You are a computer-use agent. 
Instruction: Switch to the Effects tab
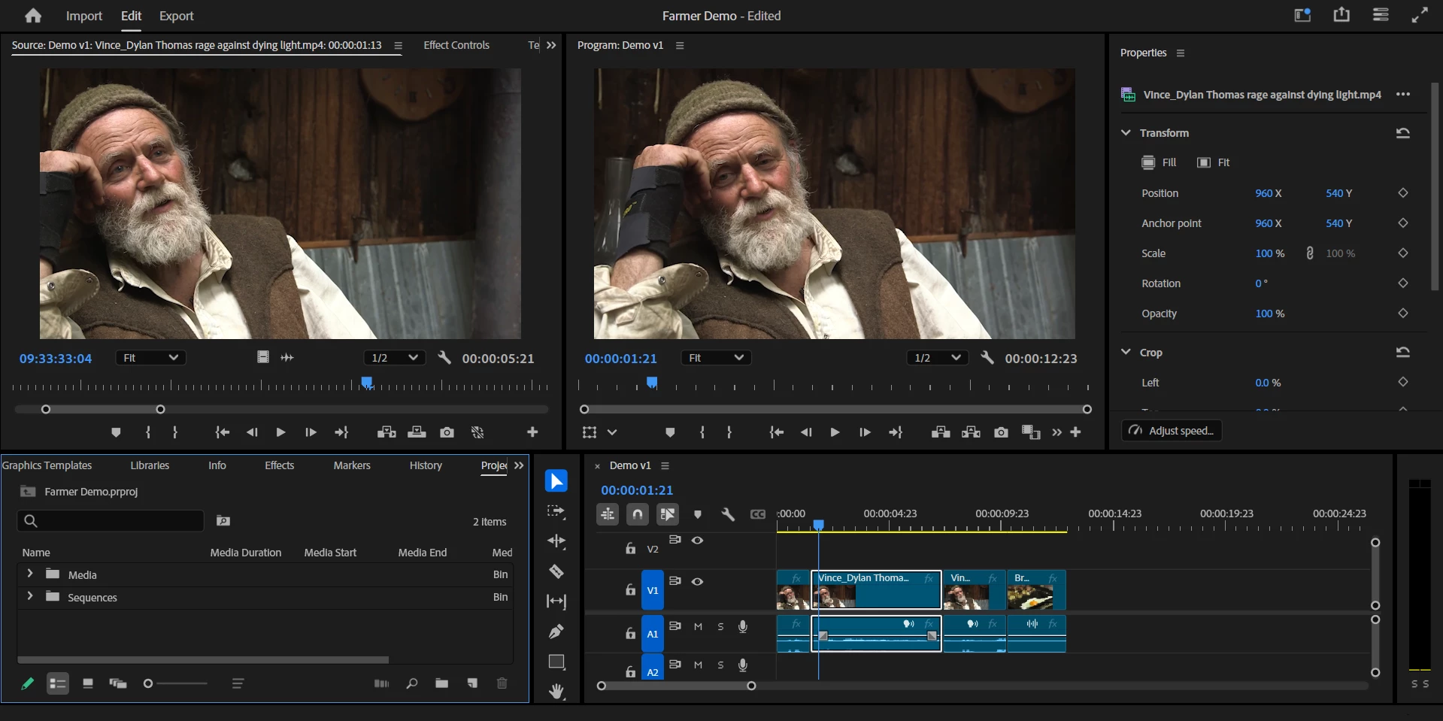coord(279,465)
